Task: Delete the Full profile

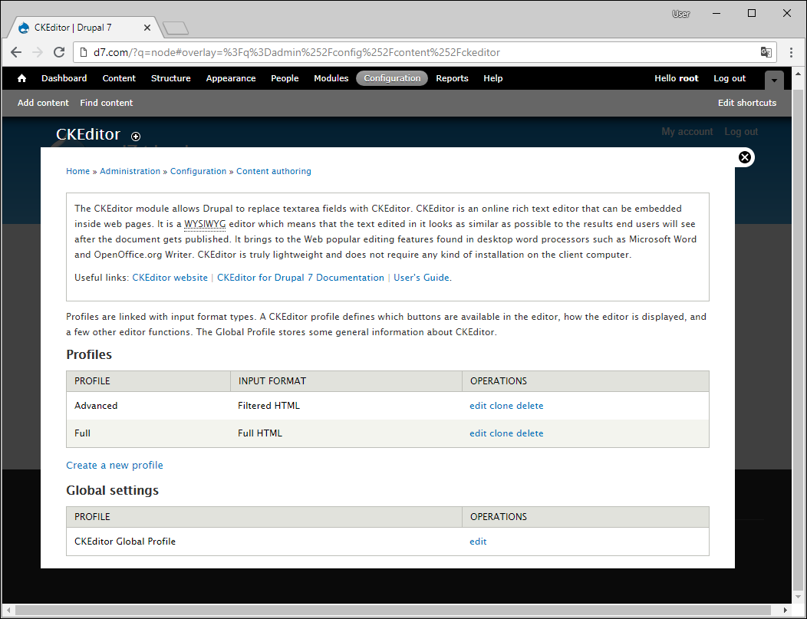Action: pyautogui.click(x=529, y=433)
